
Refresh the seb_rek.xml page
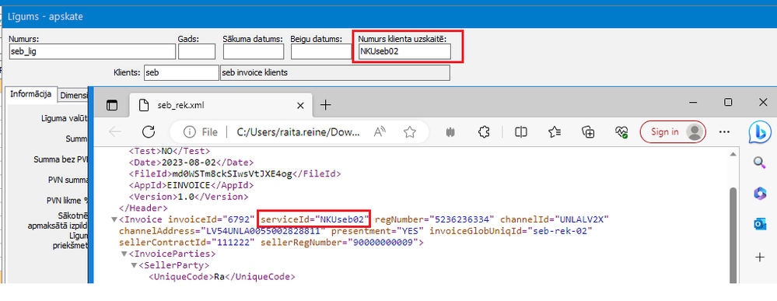pos(148,131)
